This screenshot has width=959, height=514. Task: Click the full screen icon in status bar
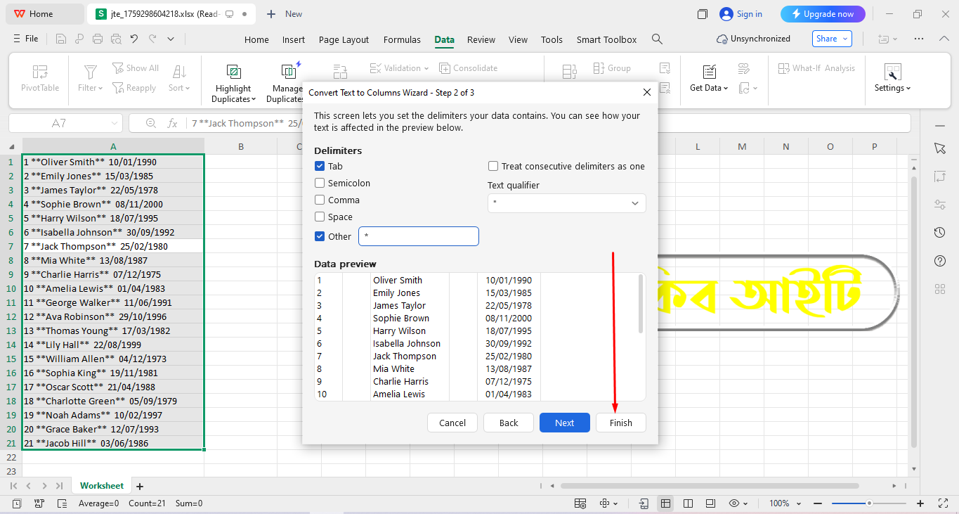[x=944, y=503]
